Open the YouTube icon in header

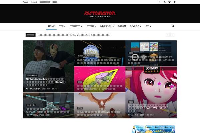tap(174, 2)
